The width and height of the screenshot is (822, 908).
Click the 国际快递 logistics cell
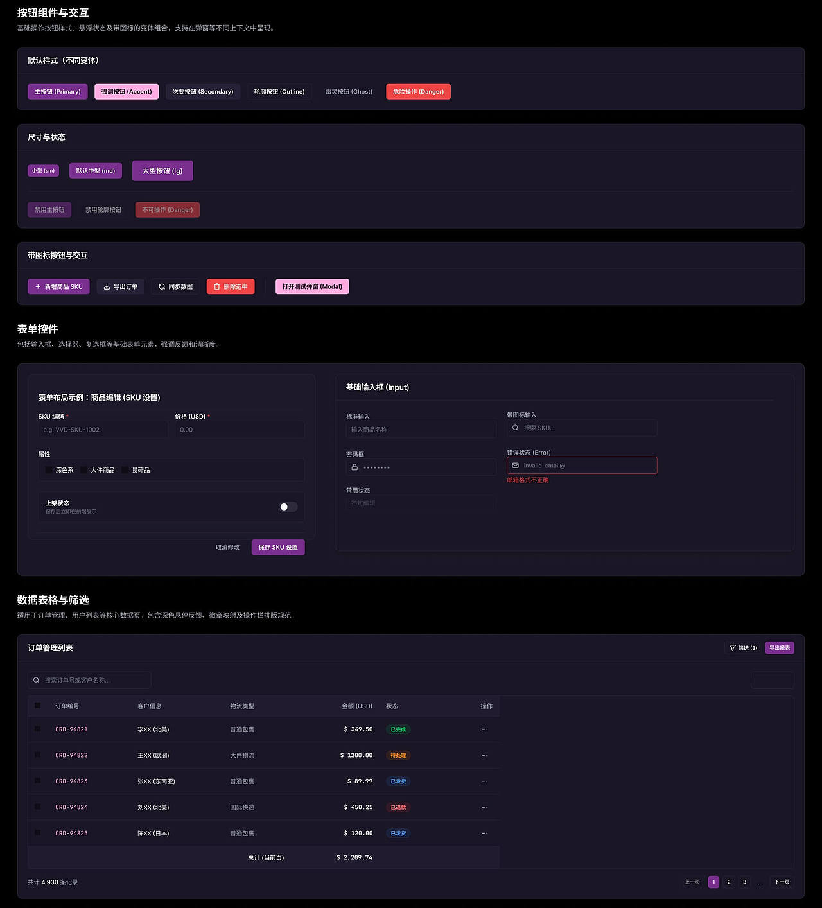(242, 807)
